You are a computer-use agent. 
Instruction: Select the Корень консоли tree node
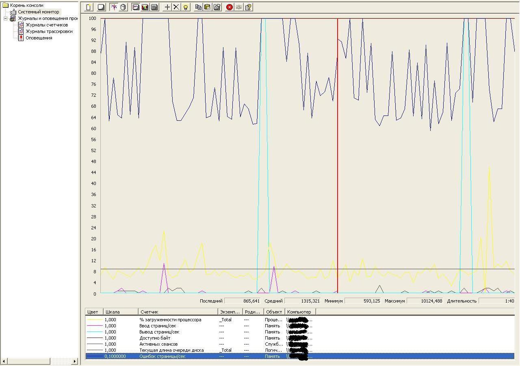point(26,5)
